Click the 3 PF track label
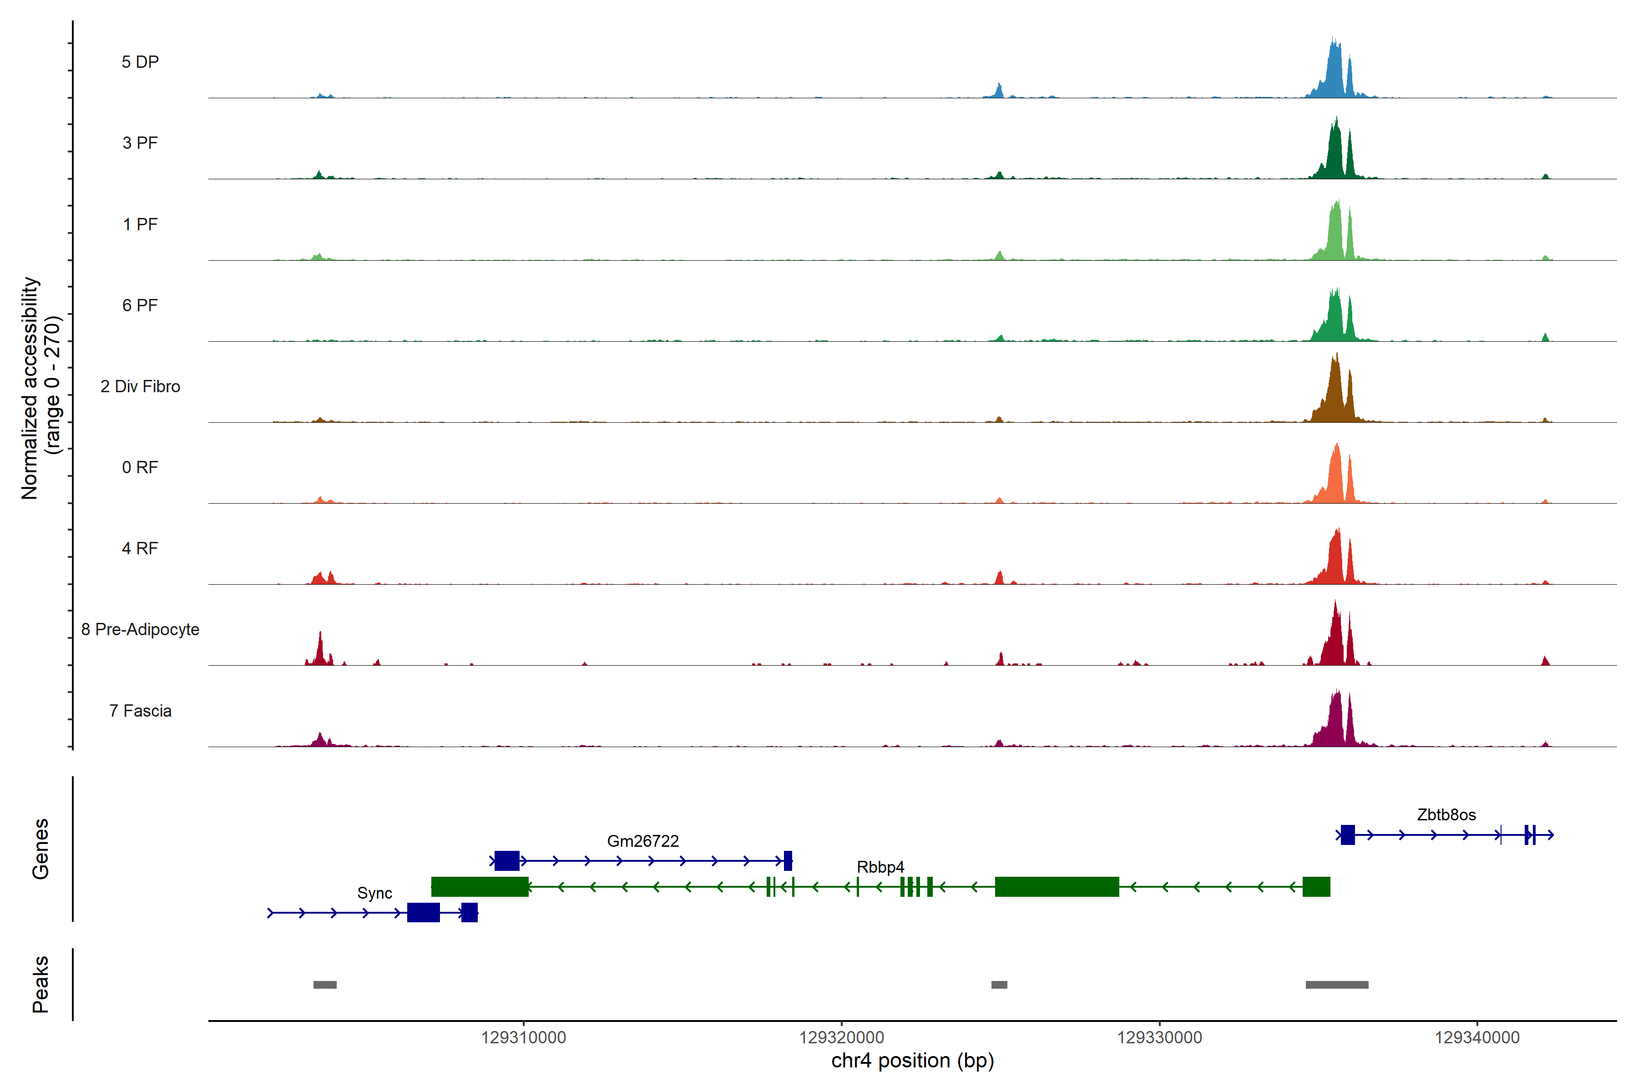 pos(140,143)
